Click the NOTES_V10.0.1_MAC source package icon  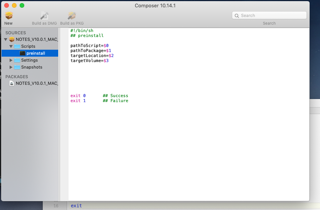point(12,39)
